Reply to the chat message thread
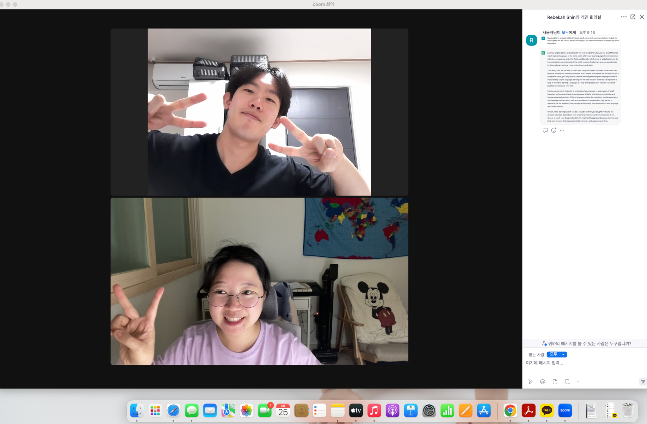The width and height of the screenshot is (647, 424). tap(545, 130)
